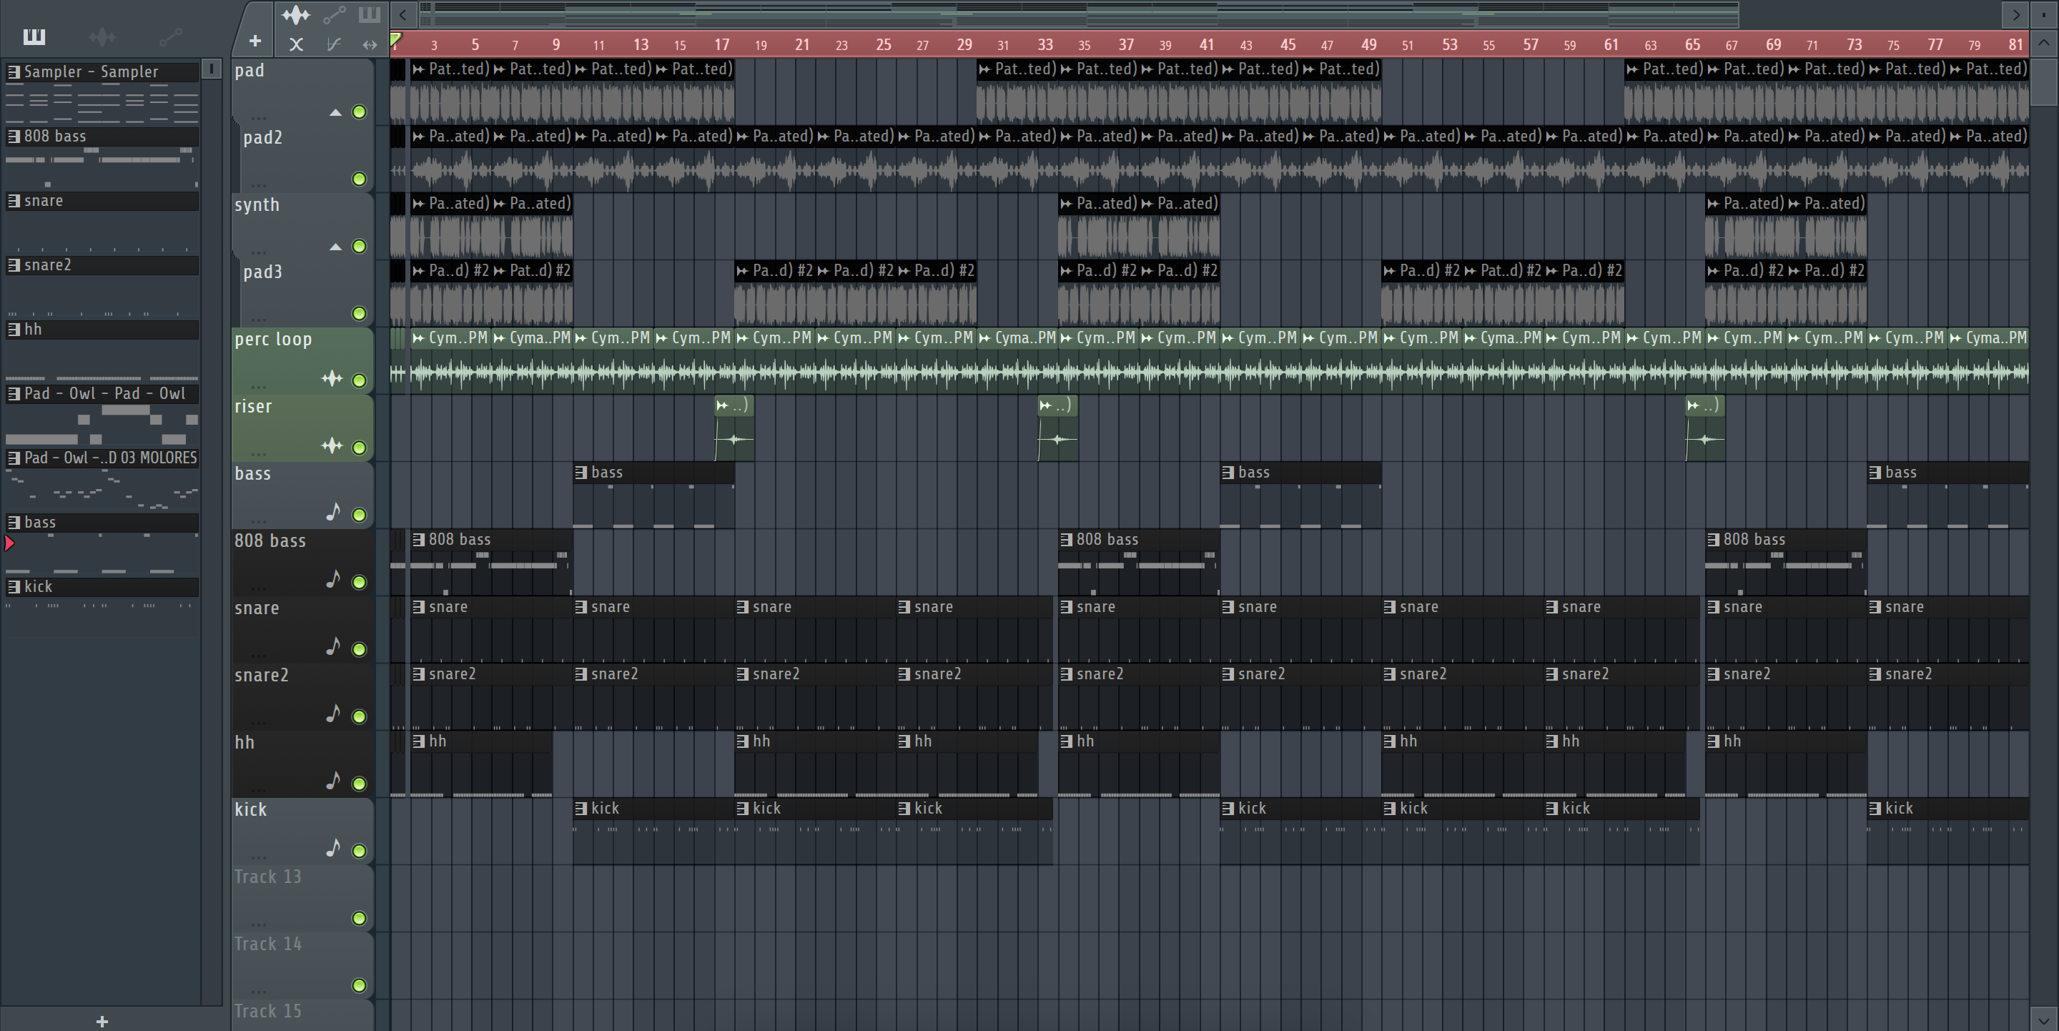Click the note icon on bass track

click(x=333, y=511)
